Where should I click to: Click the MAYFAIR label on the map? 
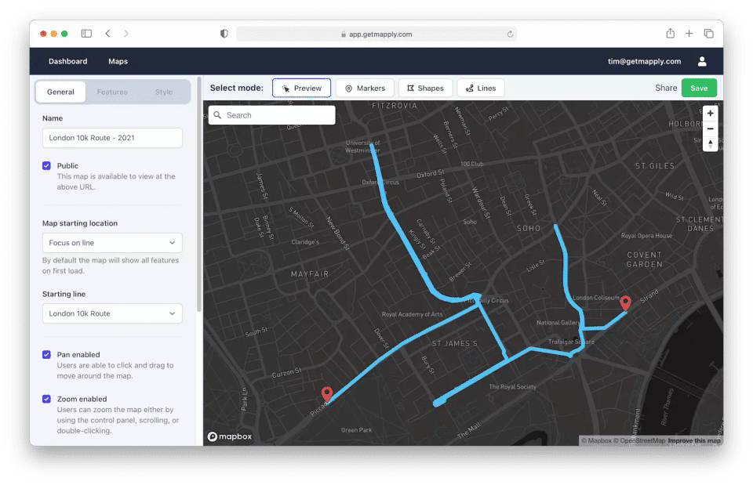click(310, 274)
